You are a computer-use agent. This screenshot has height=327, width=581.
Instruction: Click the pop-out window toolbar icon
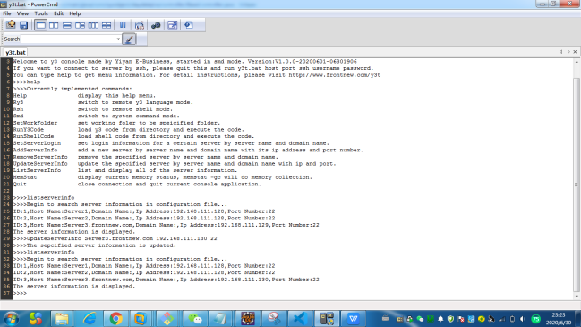(x=172, y=25)
